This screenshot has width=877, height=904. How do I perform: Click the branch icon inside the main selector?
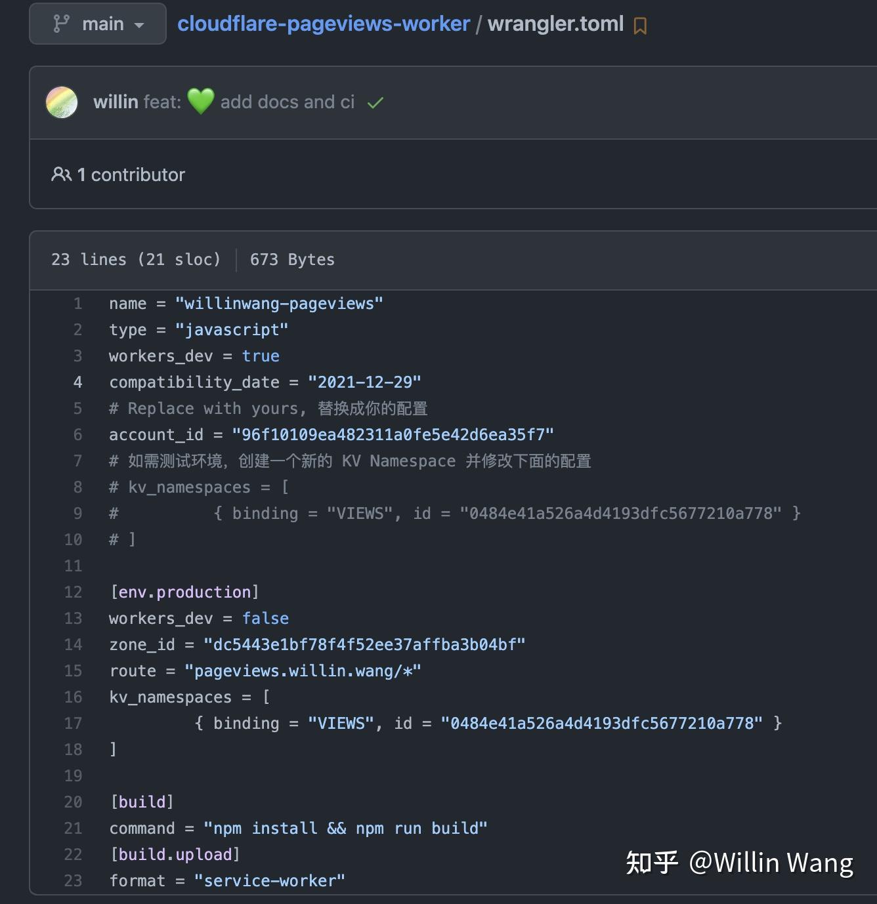click(60, 23)
